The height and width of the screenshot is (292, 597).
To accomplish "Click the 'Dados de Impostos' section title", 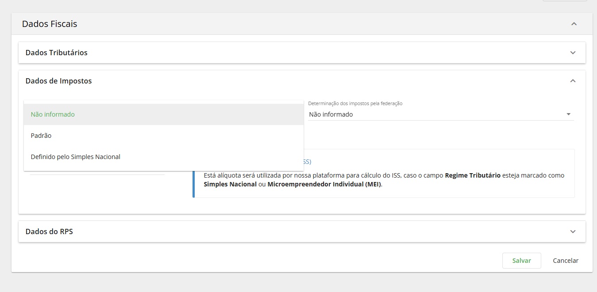I will [59, 81].
